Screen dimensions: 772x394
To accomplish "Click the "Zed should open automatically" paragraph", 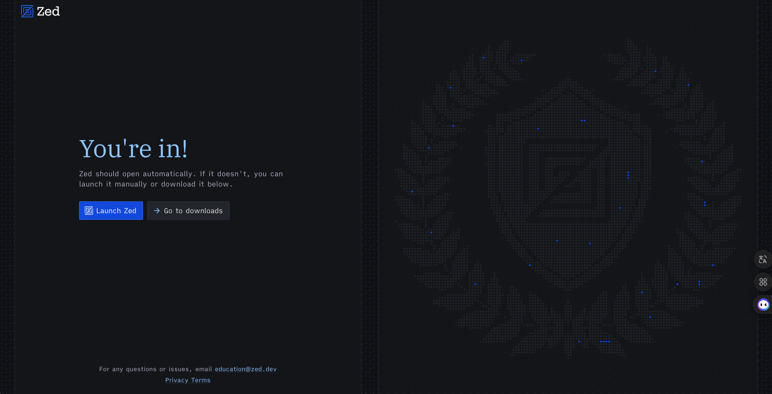I will click(x=181, y=179).
